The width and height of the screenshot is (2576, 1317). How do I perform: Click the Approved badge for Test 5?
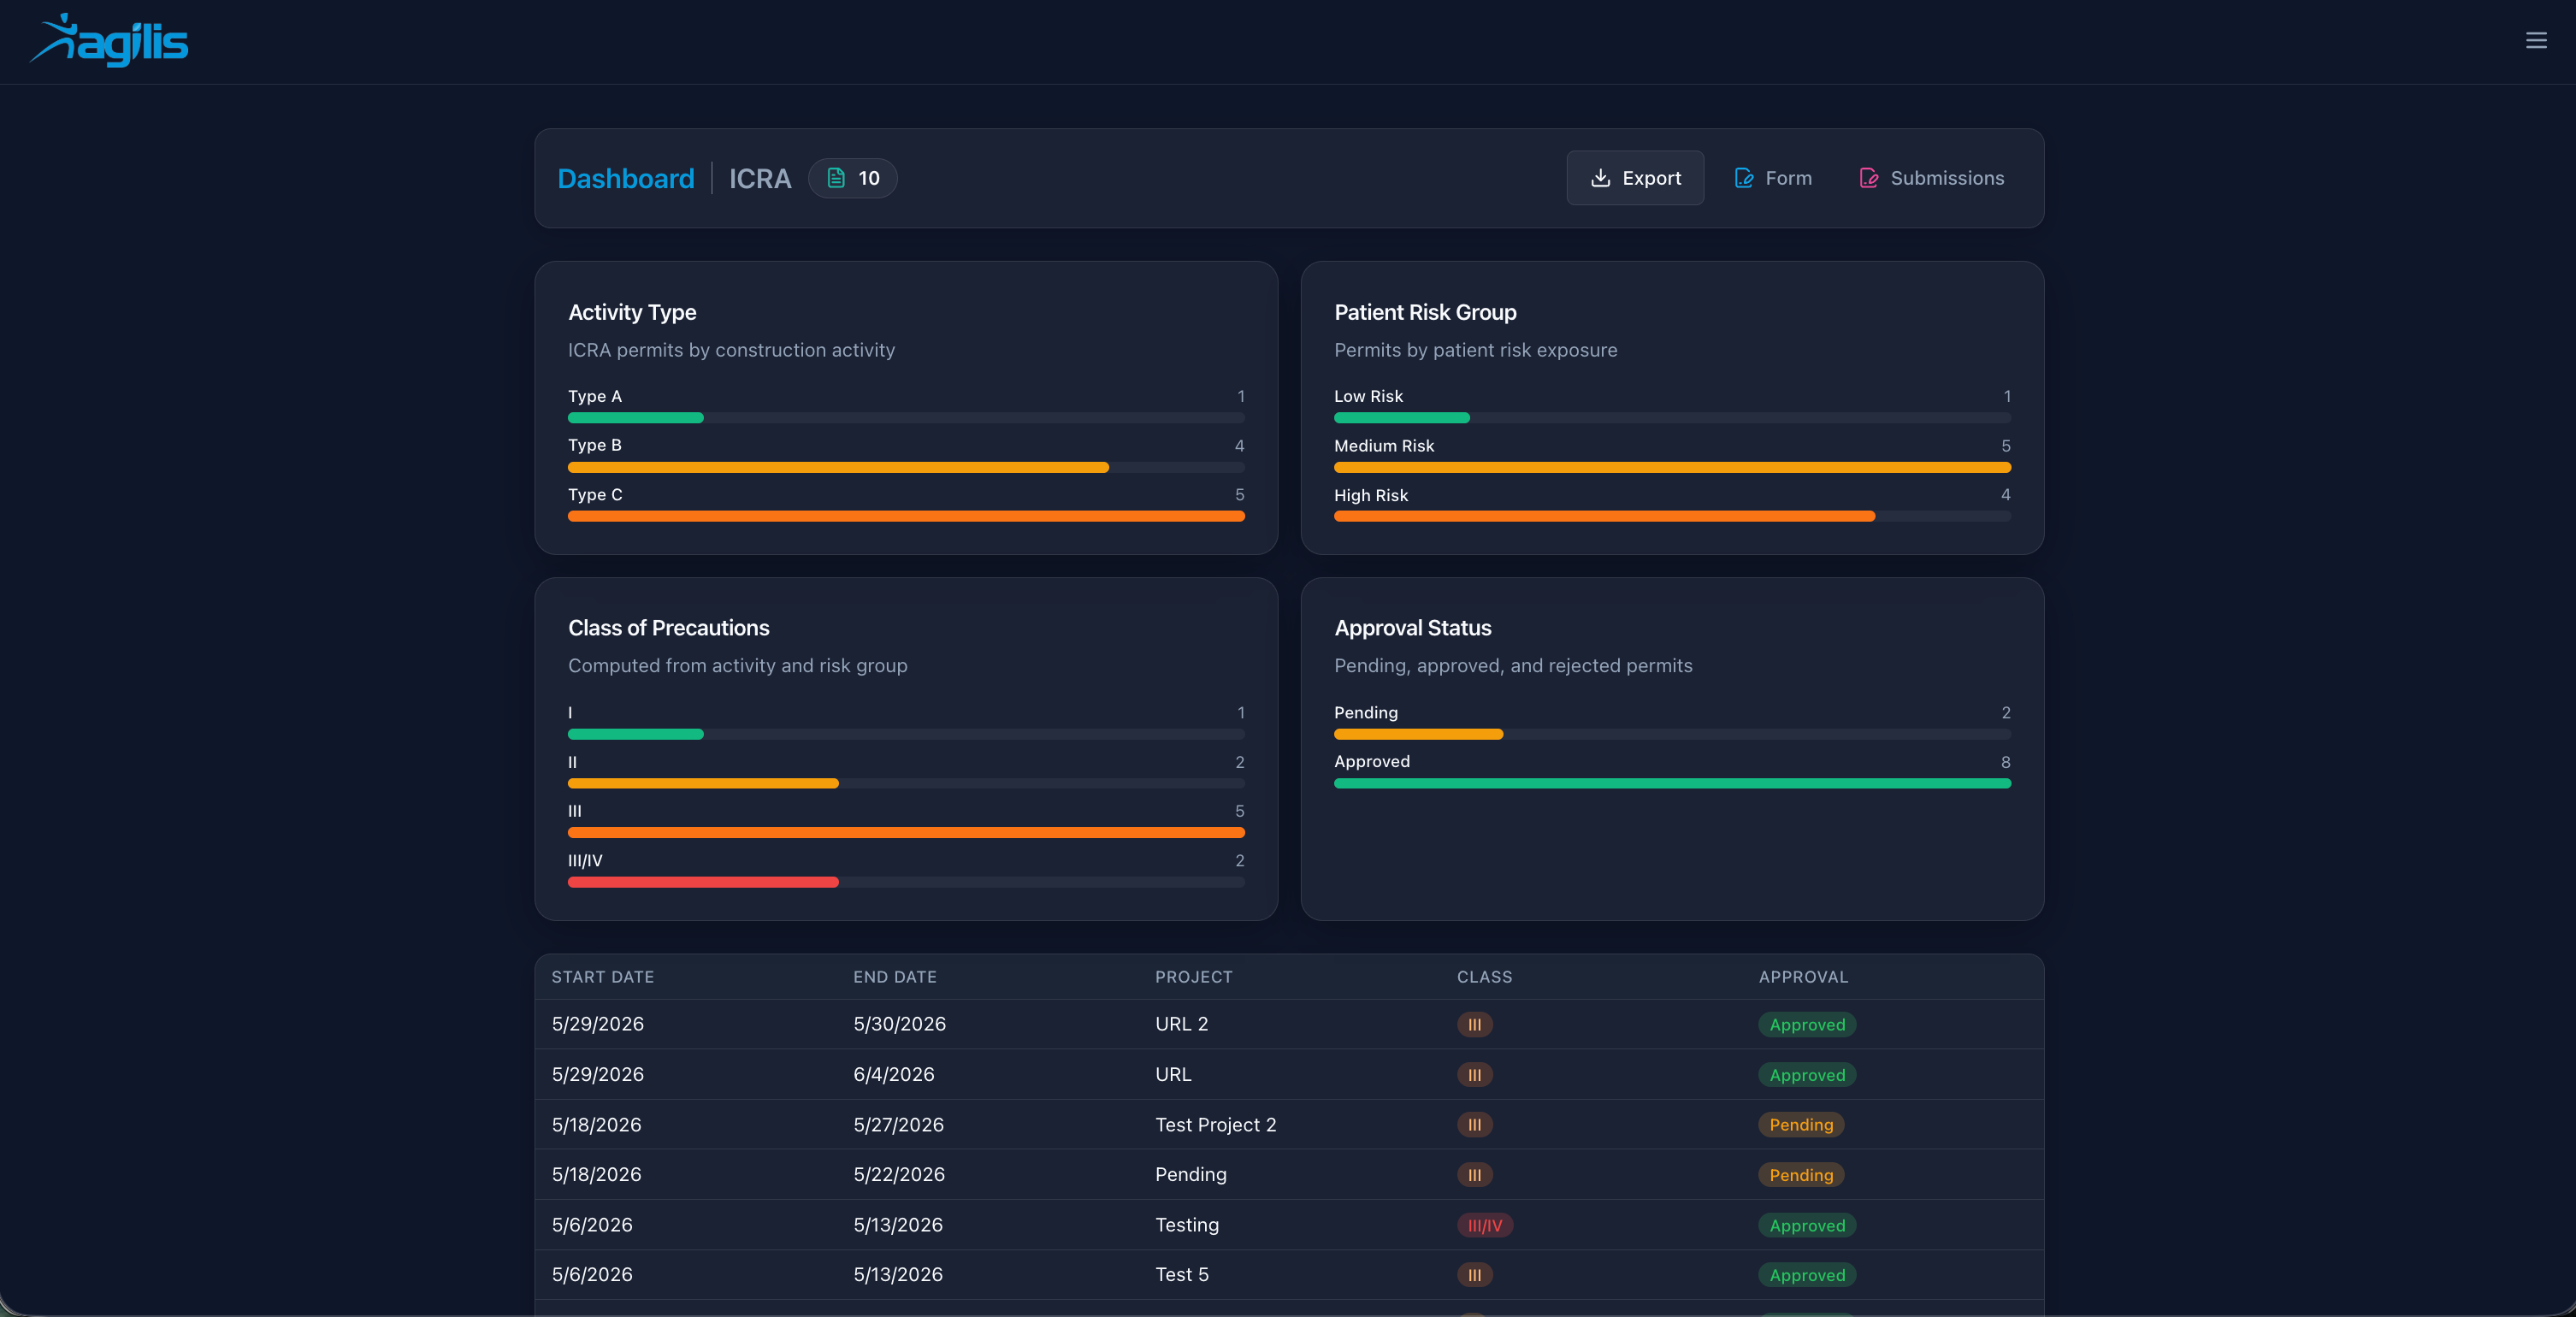(1807, 1275)
